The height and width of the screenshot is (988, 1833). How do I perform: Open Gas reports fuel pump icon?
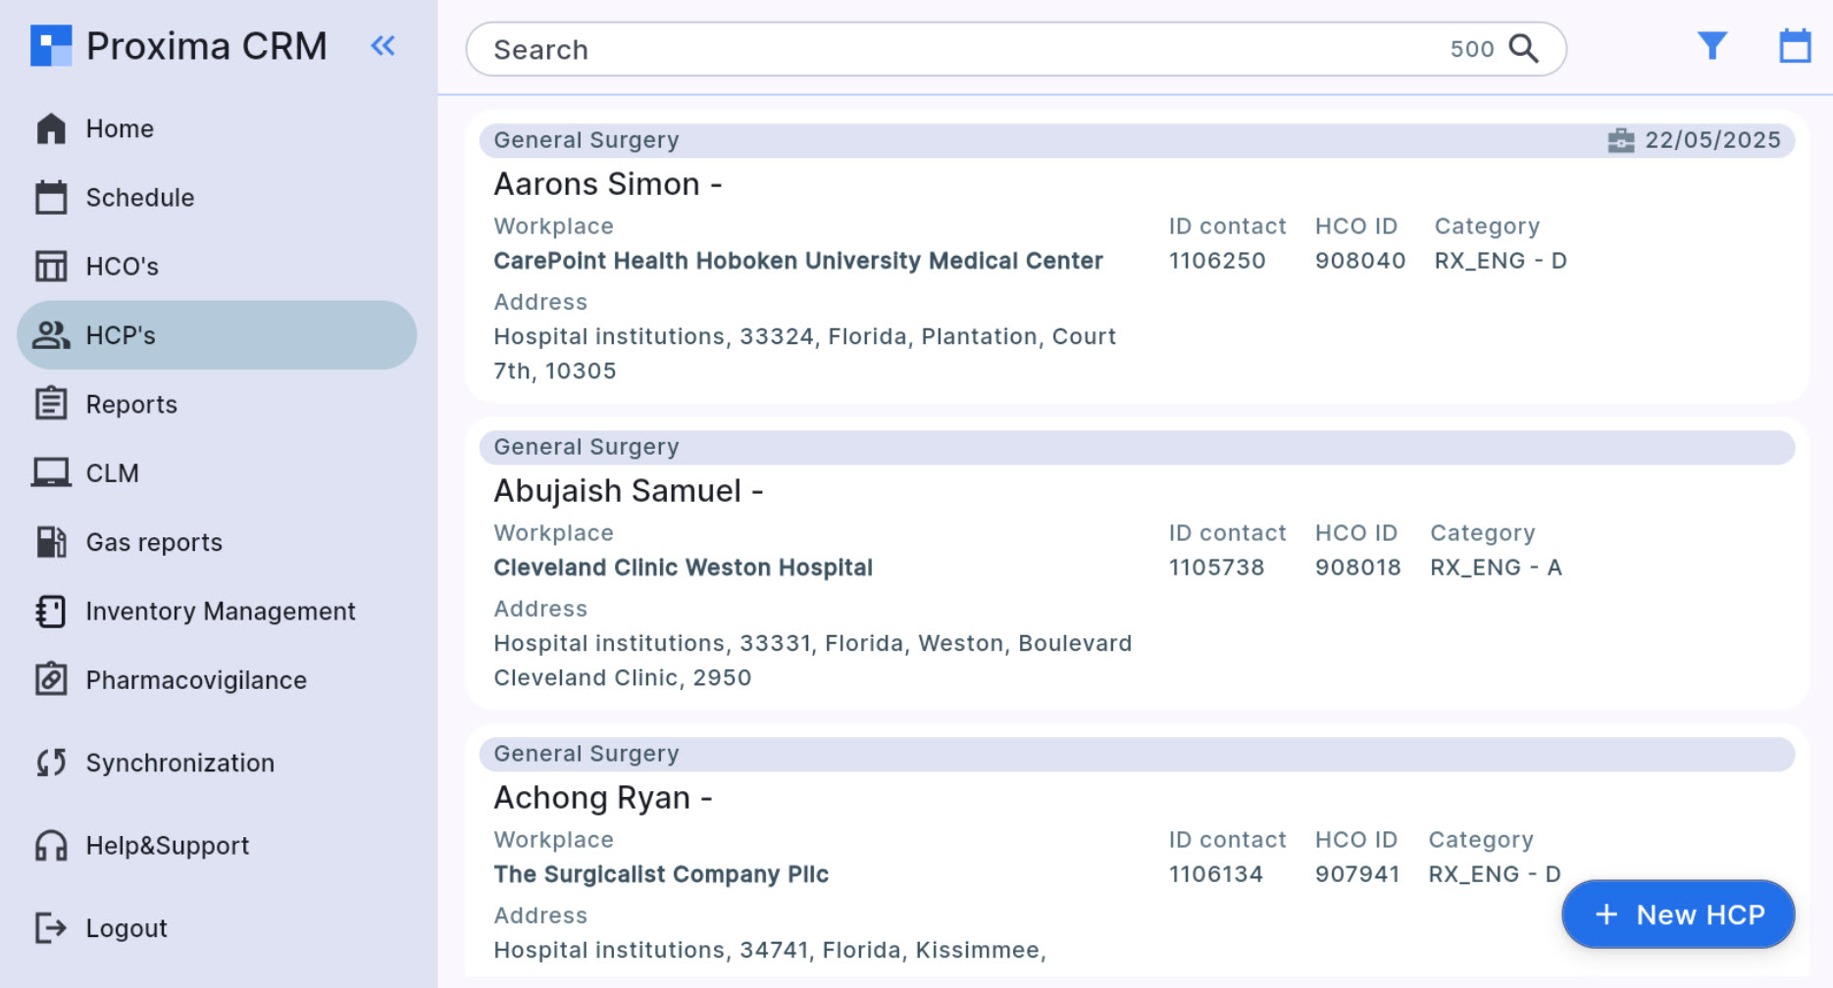[x=51, y=542]
